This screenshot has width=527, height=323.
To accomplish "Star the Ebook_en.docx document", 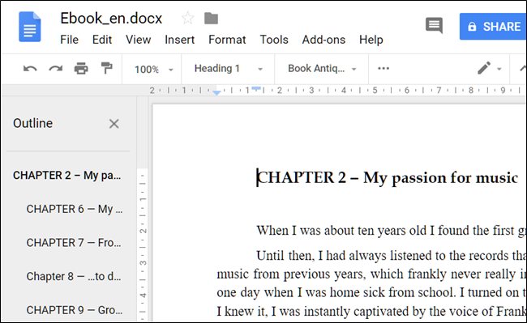I will [x=187, y=18].
